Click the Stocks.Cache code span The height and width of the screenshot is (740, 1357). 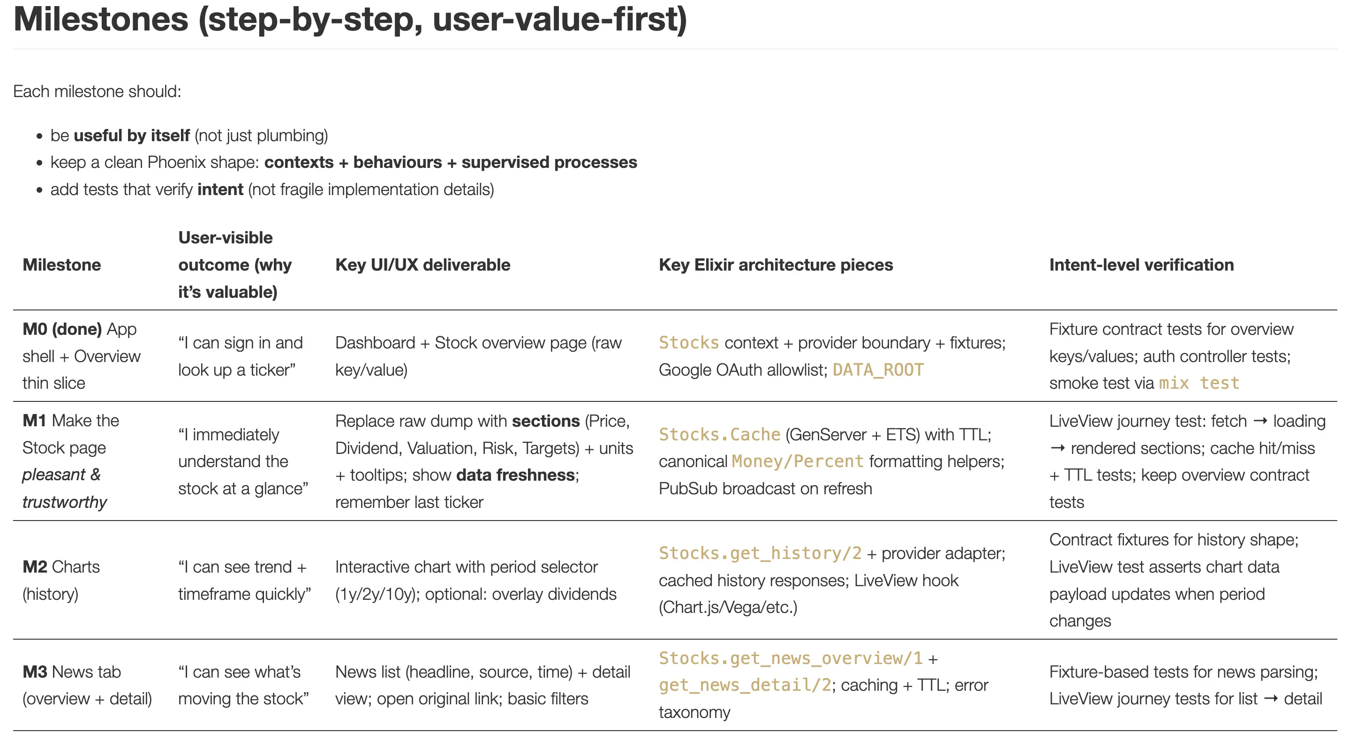pyautogui.click(x=719, y=435)
